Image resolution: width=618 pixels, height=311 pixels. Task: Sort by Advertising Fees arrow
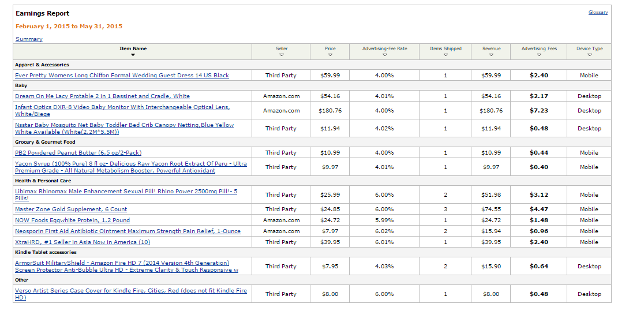tap(539, 55)
